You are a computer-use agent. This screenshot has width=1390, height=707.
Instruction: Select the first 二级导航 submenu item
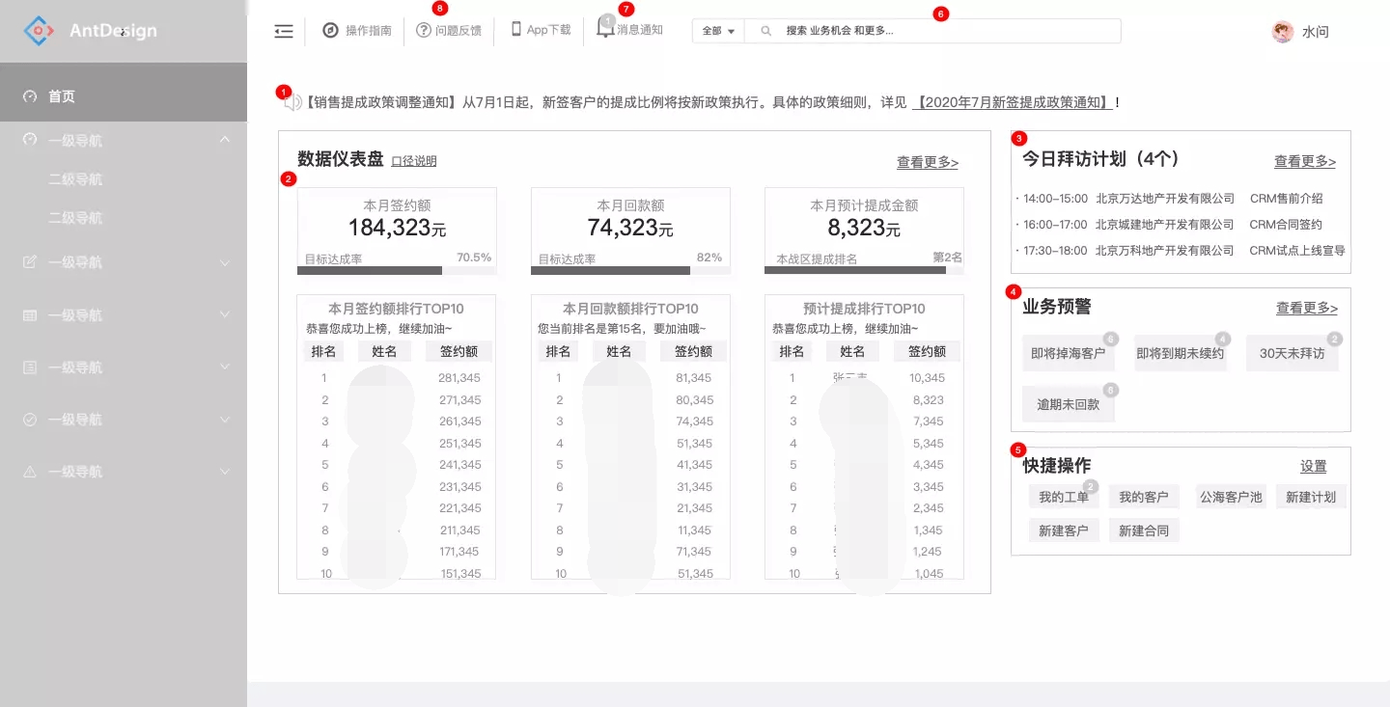click(75, 179)
